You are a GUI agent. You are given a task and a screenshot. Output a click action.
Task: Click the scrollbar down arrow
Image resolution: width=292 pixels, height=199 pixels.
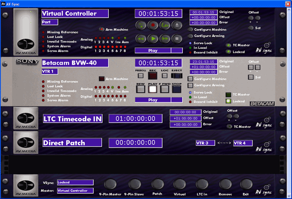pos(289,196)
